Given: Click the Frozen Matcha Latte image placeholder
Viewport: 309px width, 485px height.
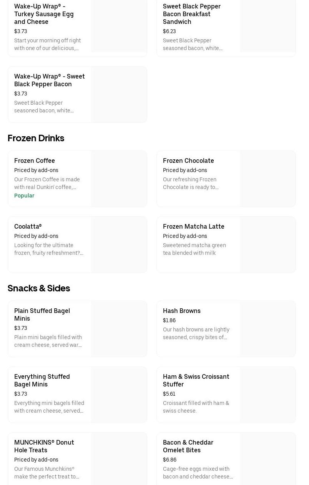Looking at the screenshot, I should 268,244.
